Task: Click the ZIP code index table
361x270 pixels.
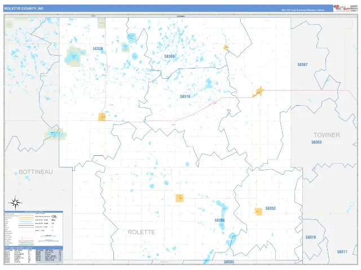Action: (x=34, y=255)
